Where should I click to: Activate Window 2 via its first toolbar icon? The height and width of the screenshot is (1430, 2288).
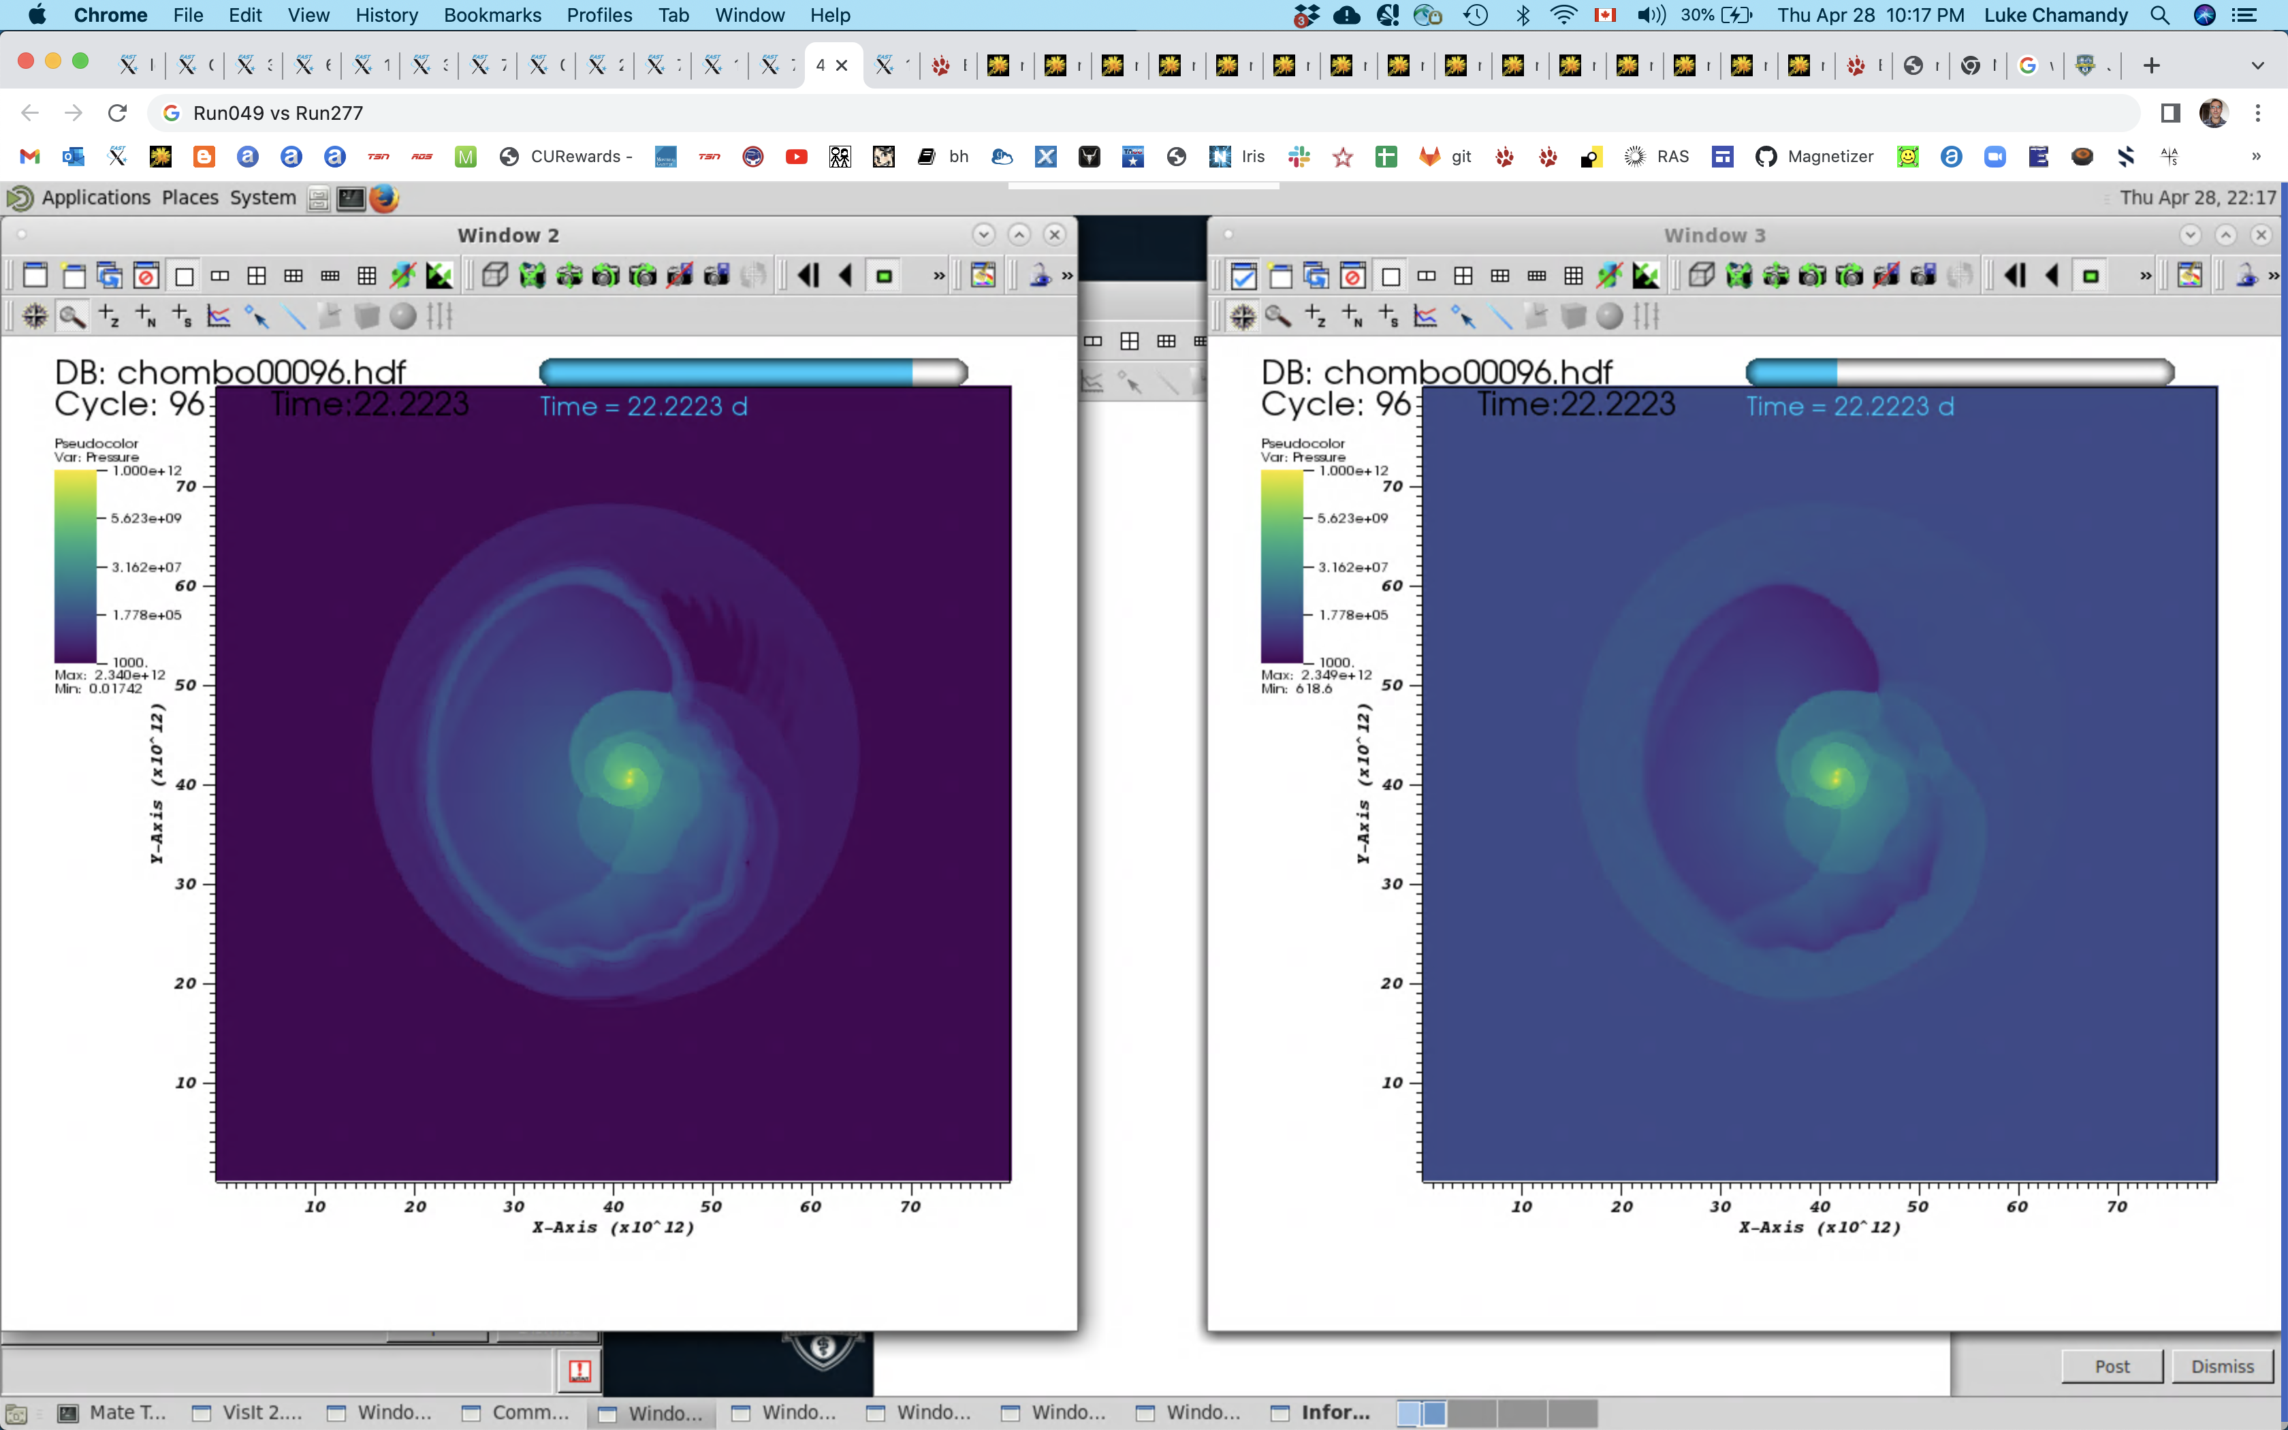(35, 276)
